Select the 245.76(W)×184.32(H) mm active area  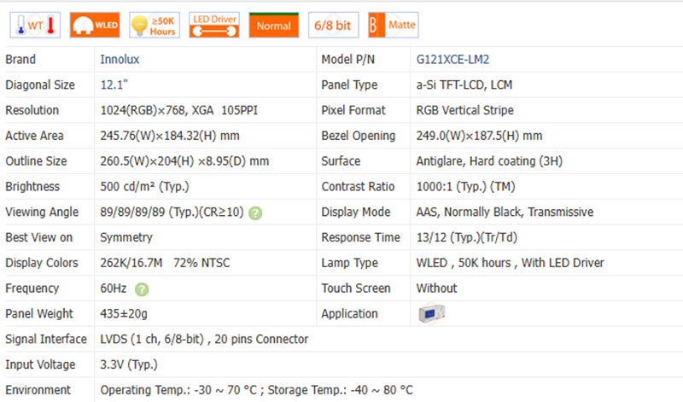pos(170,136)
